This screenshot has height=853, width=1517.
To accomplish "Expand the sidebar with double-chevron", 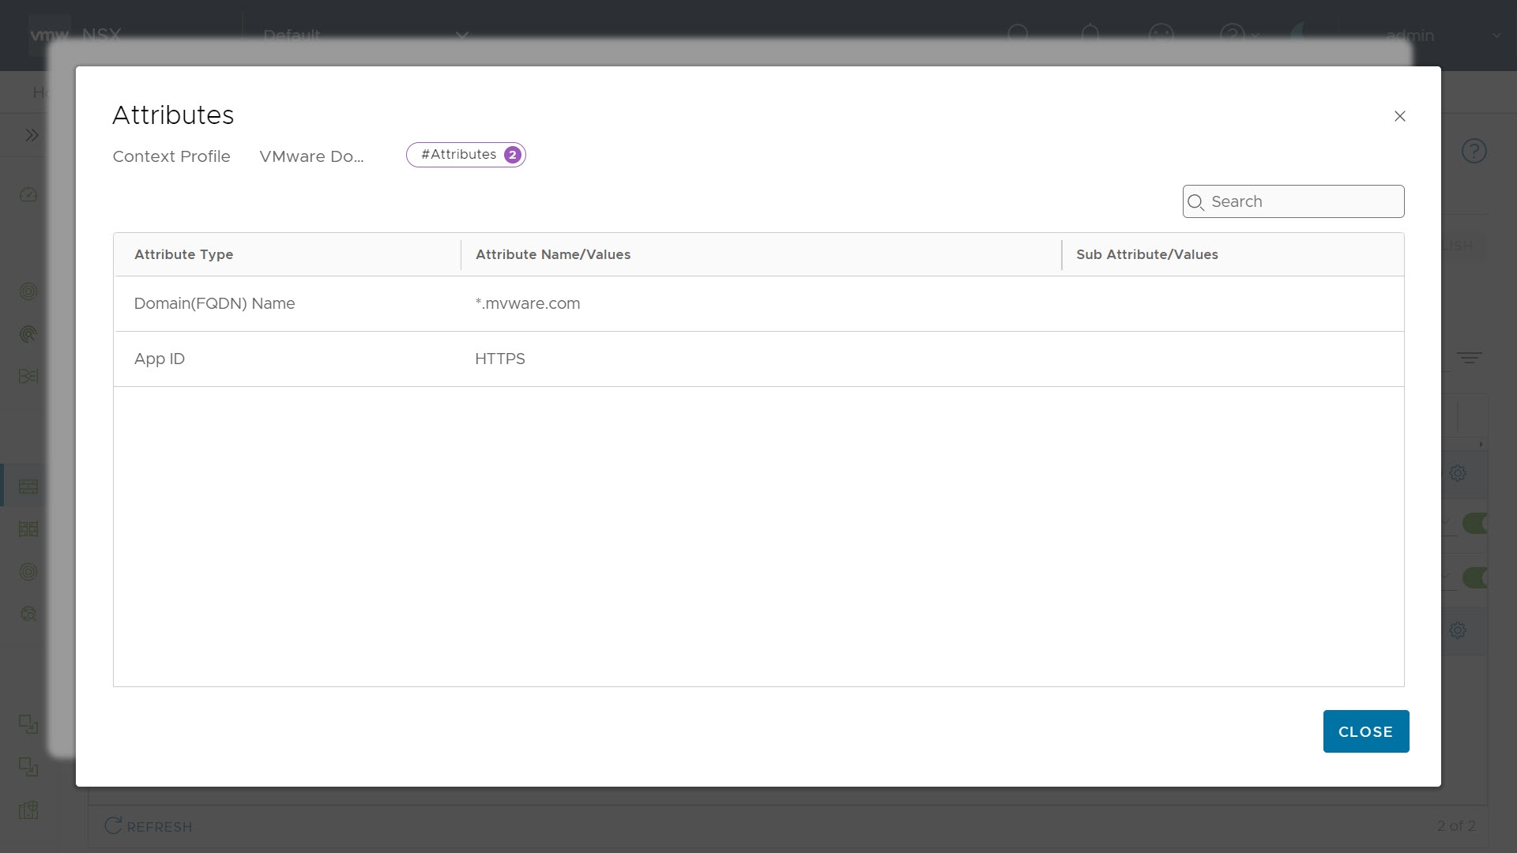I will pyautogui.click(x=32, y=135).
